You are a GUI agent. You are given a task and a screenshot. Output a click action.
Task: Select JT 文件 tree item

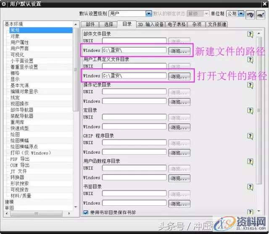click(18, 171)
